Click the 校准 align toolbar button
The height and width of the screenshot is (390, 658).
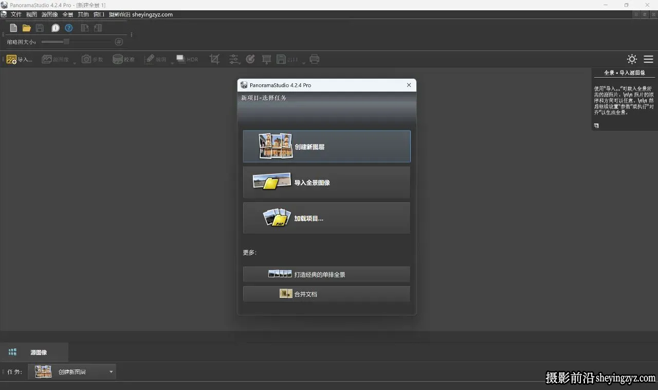tap(123, 59)
